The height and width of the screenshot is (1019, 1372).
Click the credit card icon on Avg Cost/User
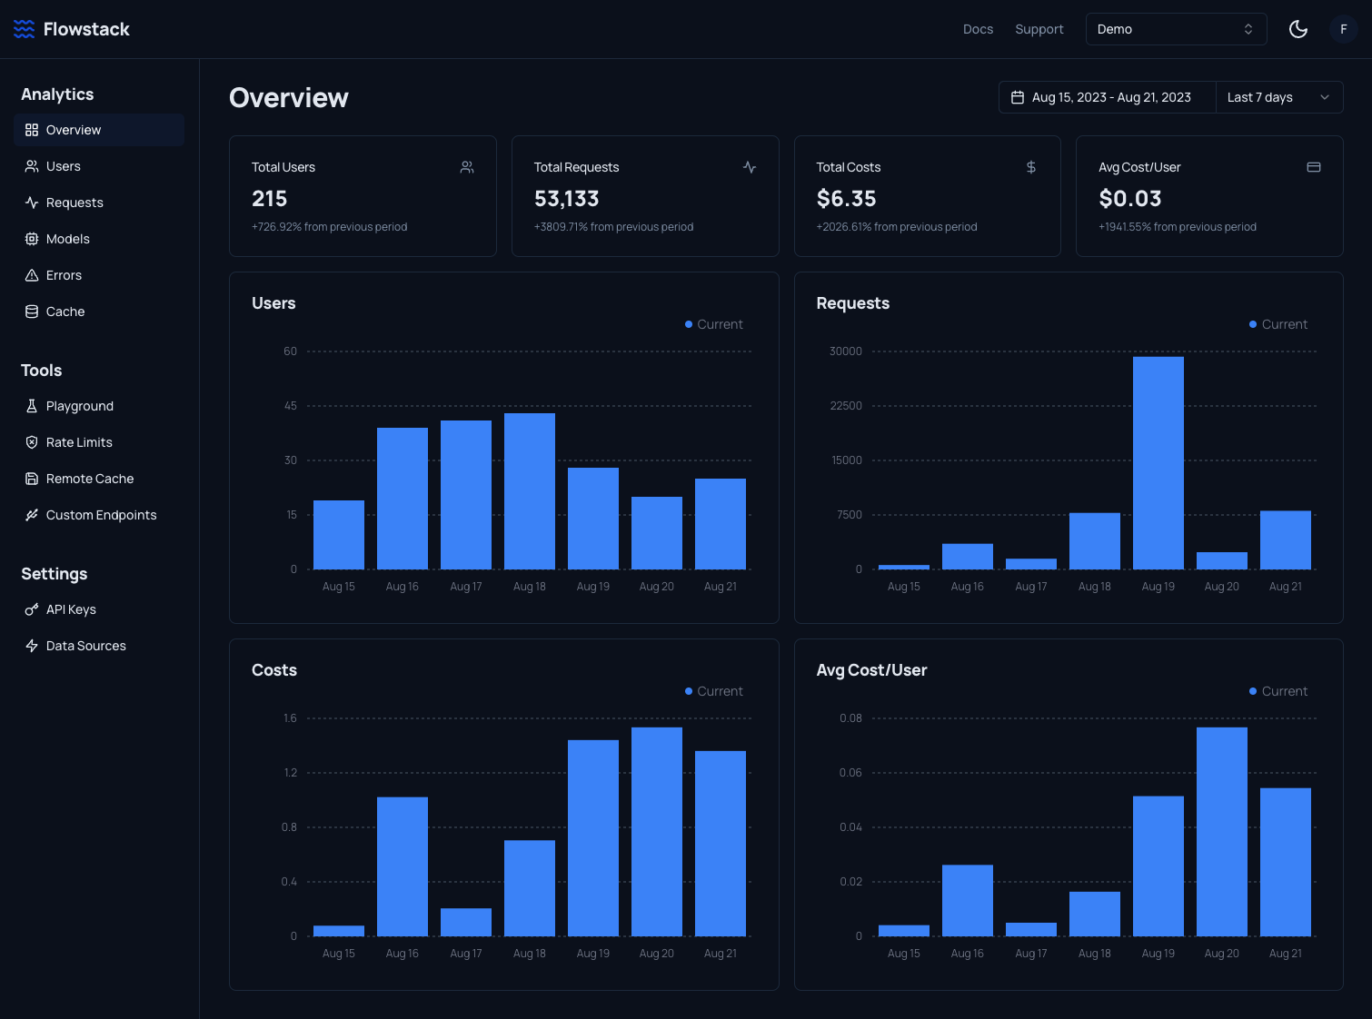[1314, 167]
